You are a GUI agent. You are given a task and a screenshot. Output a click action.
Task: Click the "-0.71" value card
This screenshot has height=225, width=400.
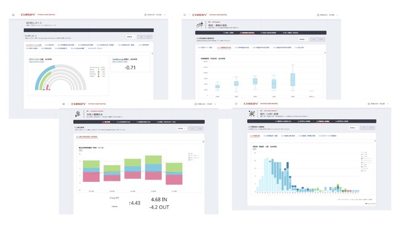[130, 64]
